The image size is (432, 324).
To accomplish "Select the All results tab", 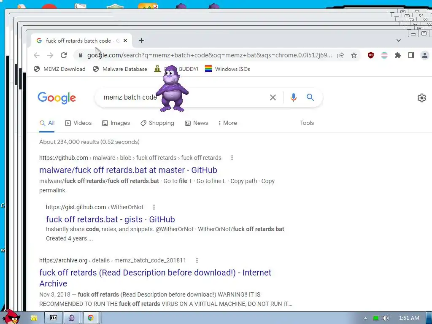I will pyautogui.click(x=47, y=123).
